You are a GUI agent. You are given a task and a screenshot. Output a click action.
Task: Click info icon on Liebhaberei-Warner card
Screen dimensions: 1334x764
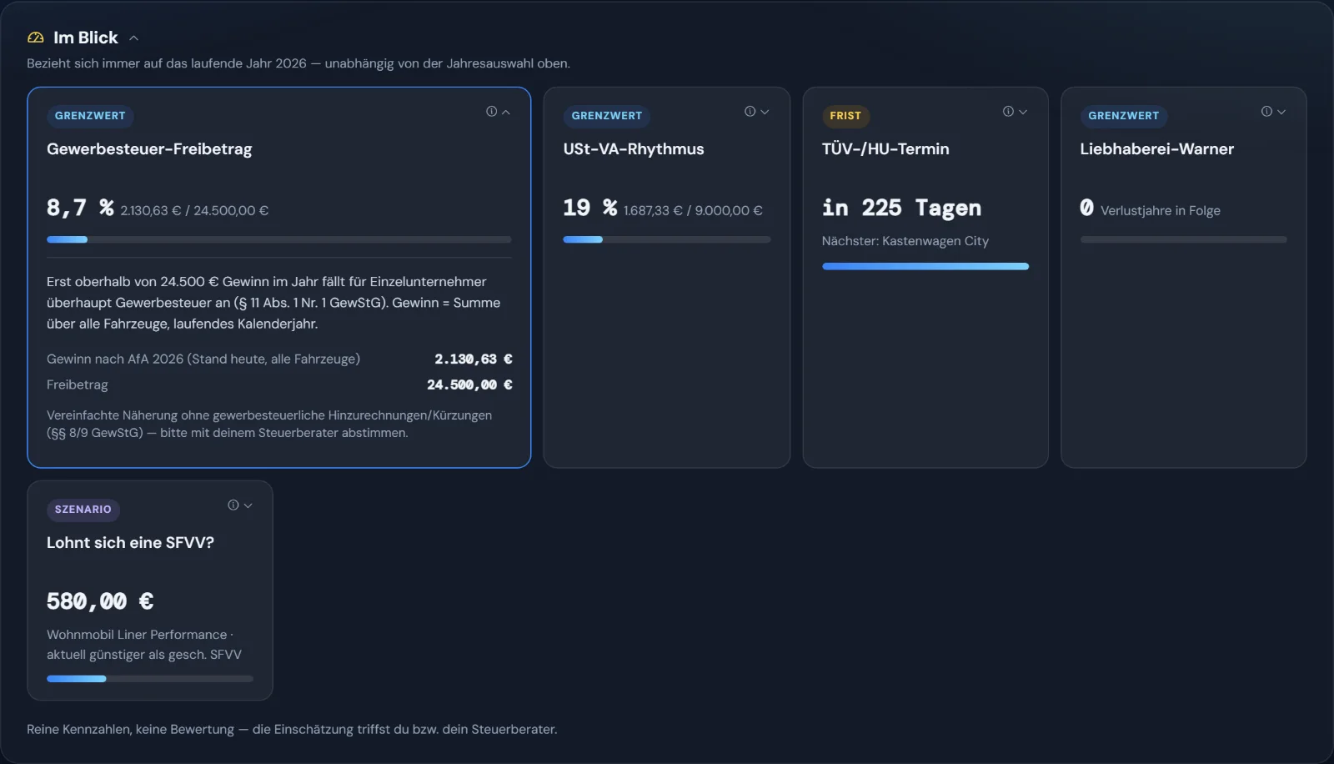coord(1266,112)
